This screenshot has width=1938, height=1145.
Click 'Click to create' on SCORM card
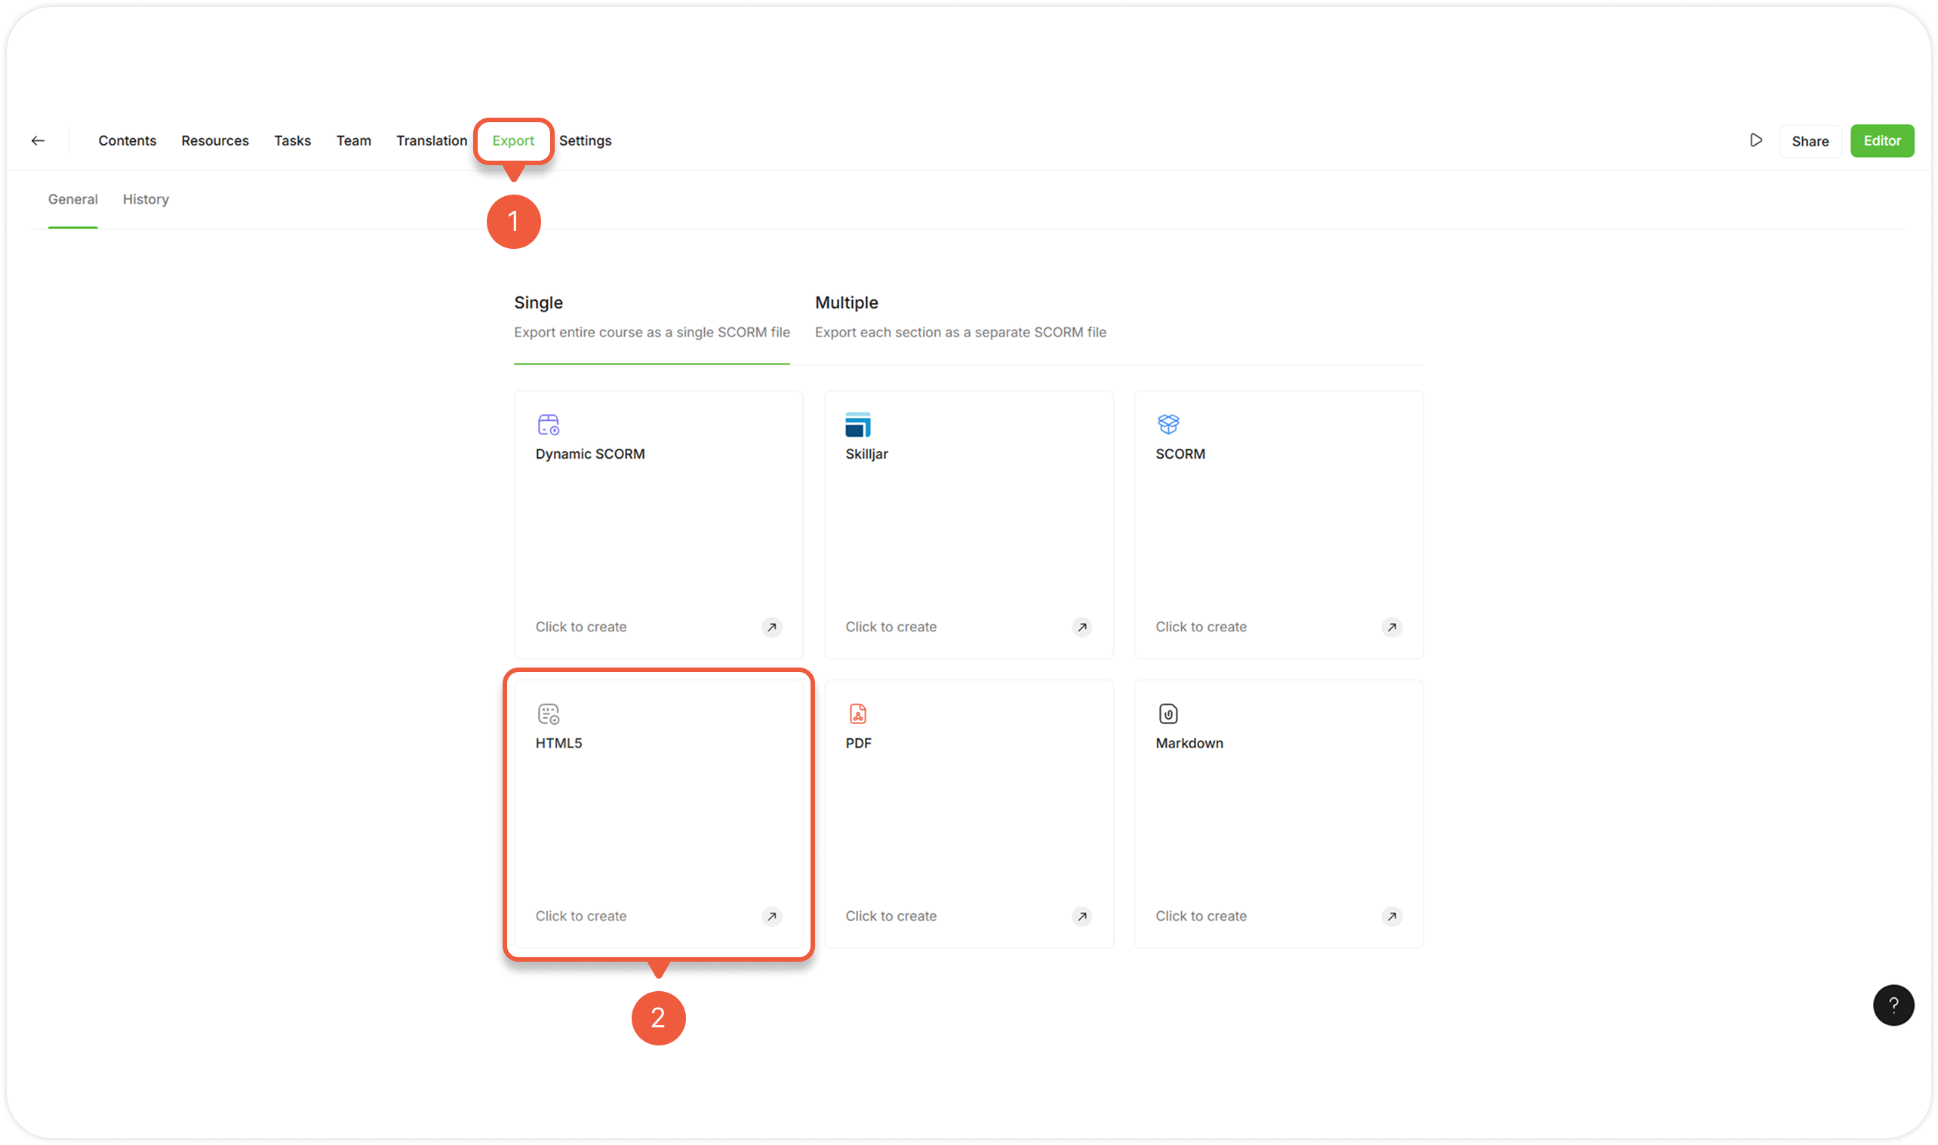(1200, 627)
